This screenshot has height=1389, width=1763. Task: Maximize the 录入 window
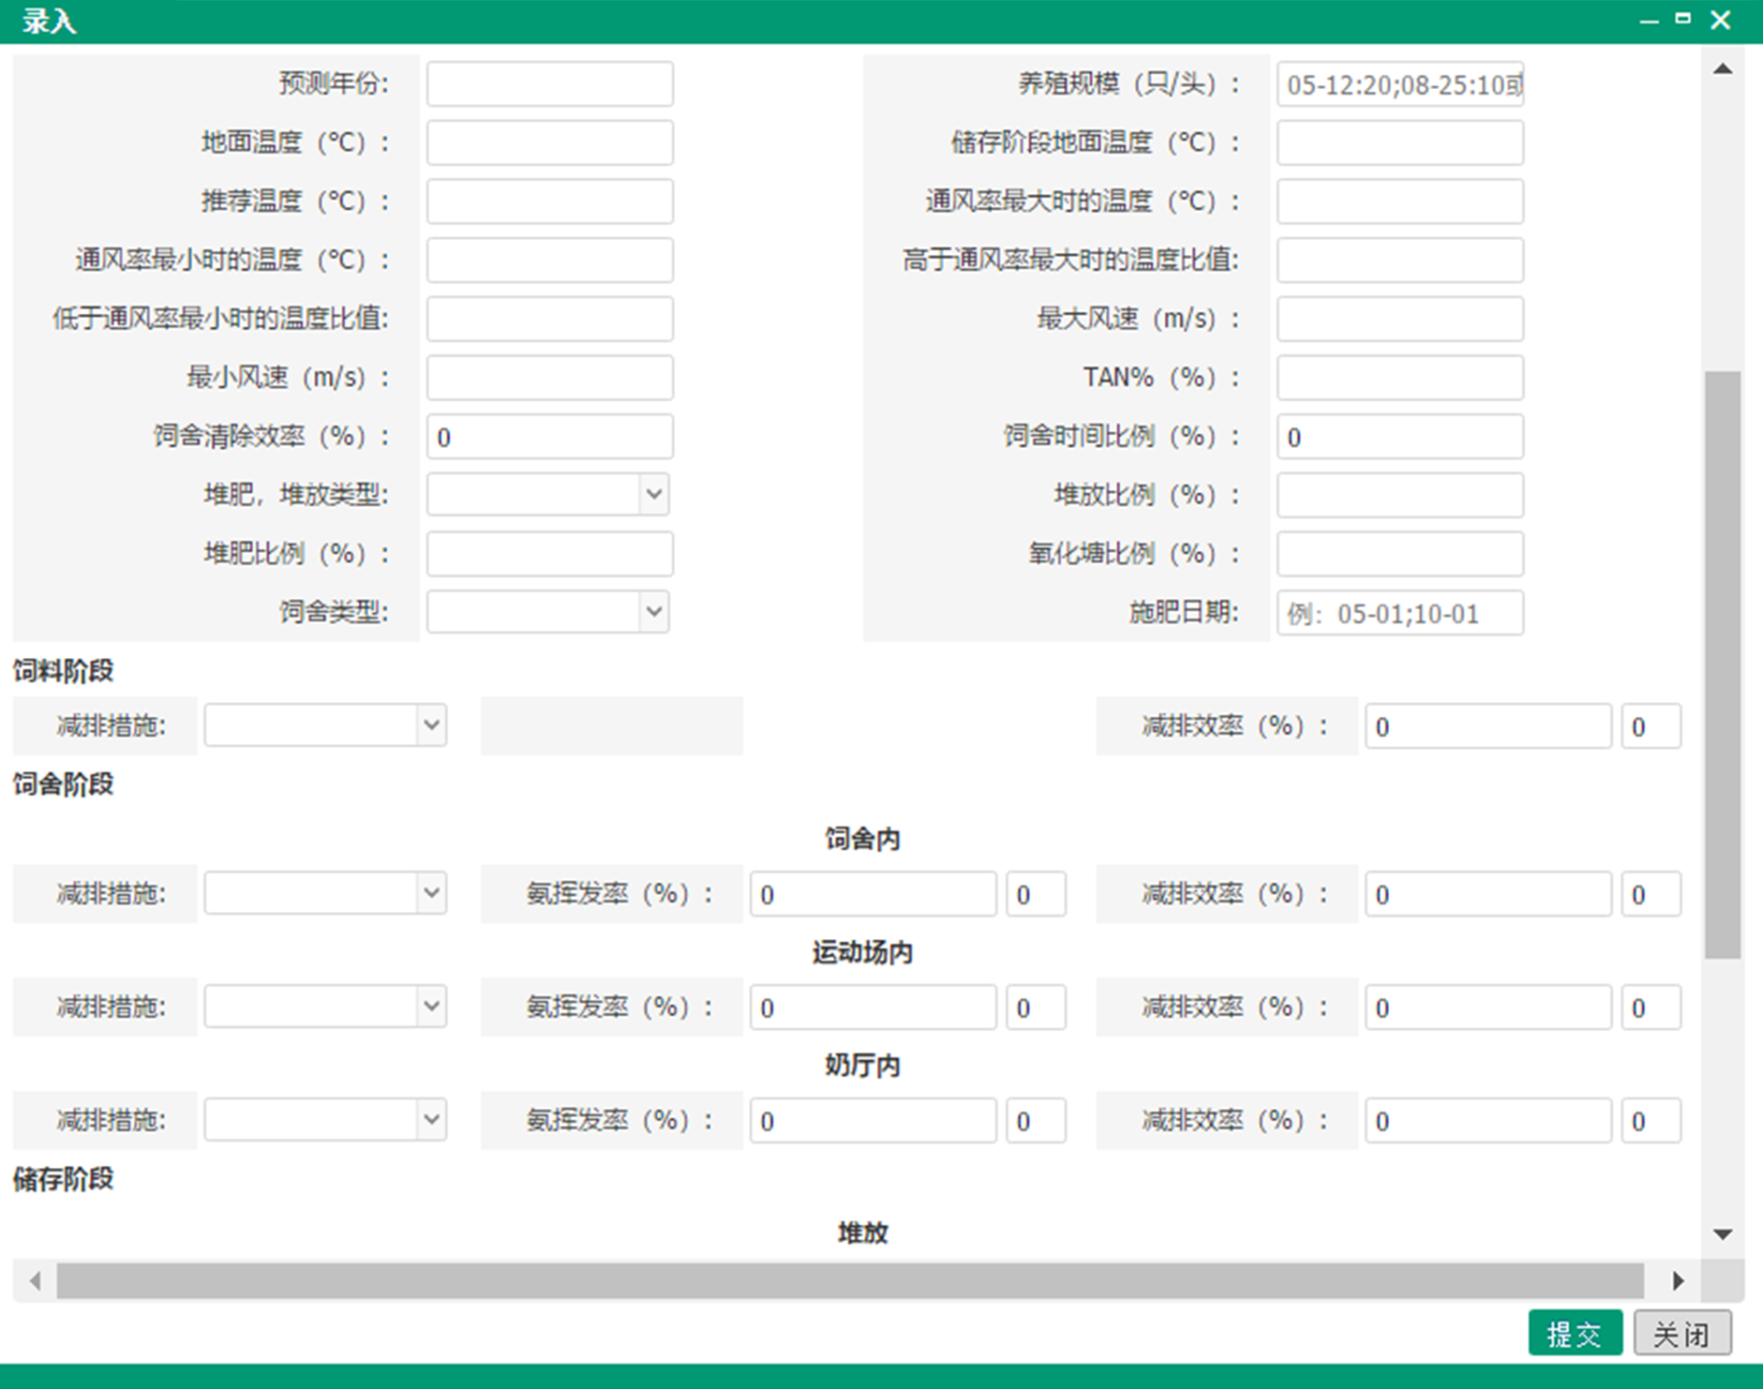pyautogui.click(x=1683, y=19)
